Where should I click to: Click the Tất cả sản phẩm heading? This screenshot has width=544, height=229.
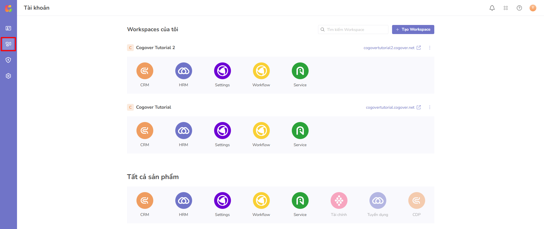(x=153, y=177)
